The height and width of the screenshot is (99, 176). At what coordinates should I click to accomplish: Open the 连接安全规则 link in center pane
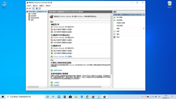[58, 70]
